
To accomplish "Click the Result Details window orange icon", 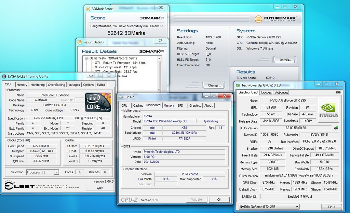I will tap(80, 42).
